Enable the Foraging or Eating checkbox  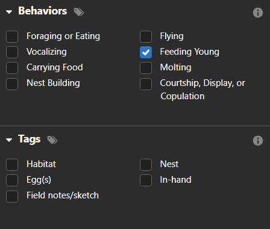(12, 37)
